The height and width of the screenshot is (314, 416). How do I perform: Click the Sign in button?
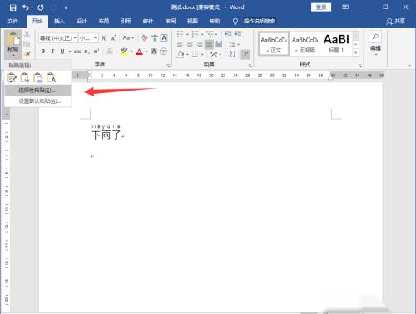321,7
